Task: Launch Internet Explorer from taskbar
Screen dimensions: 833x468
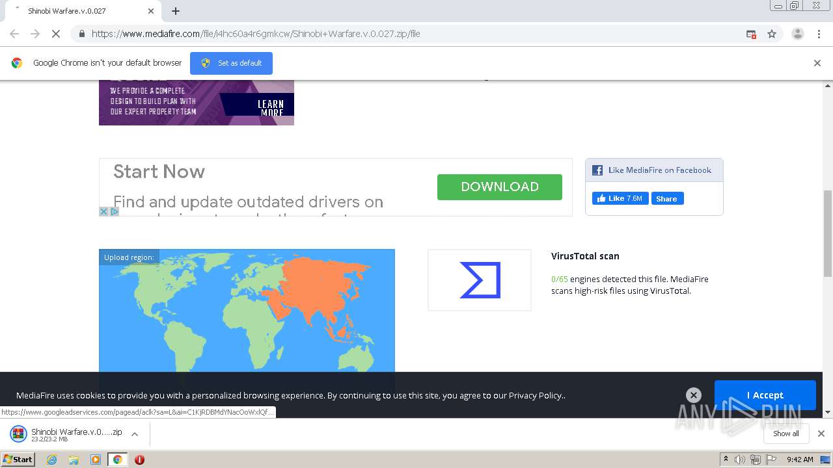Action: 51,460
